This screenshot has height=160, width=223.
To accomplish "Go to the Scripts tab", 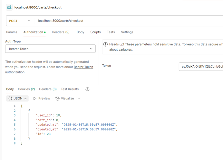I will coord(95,32).
